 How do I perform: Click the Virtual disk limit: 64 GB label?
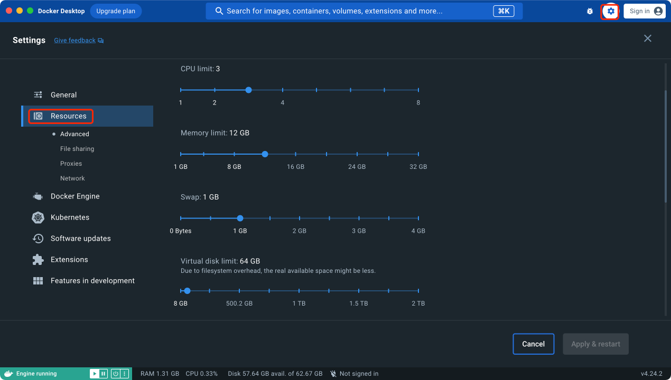pyautogui.click(x=220, y=261)
